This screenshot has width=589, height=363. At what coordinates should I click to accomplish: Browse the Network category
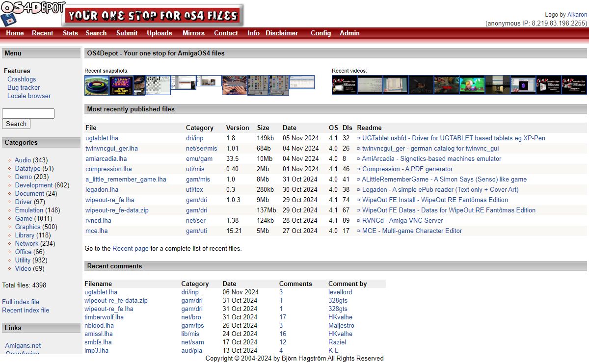pyautogui.click(x=27, y=243)
